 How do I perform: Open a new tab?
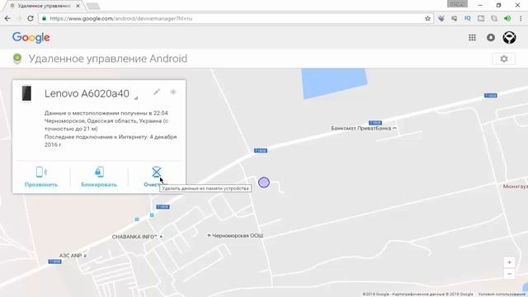(93, 6)
